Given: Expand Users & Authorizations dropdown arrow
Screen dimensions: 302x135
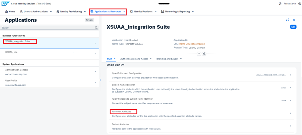Looking at the screenshot, I should (x=51, y=11).
